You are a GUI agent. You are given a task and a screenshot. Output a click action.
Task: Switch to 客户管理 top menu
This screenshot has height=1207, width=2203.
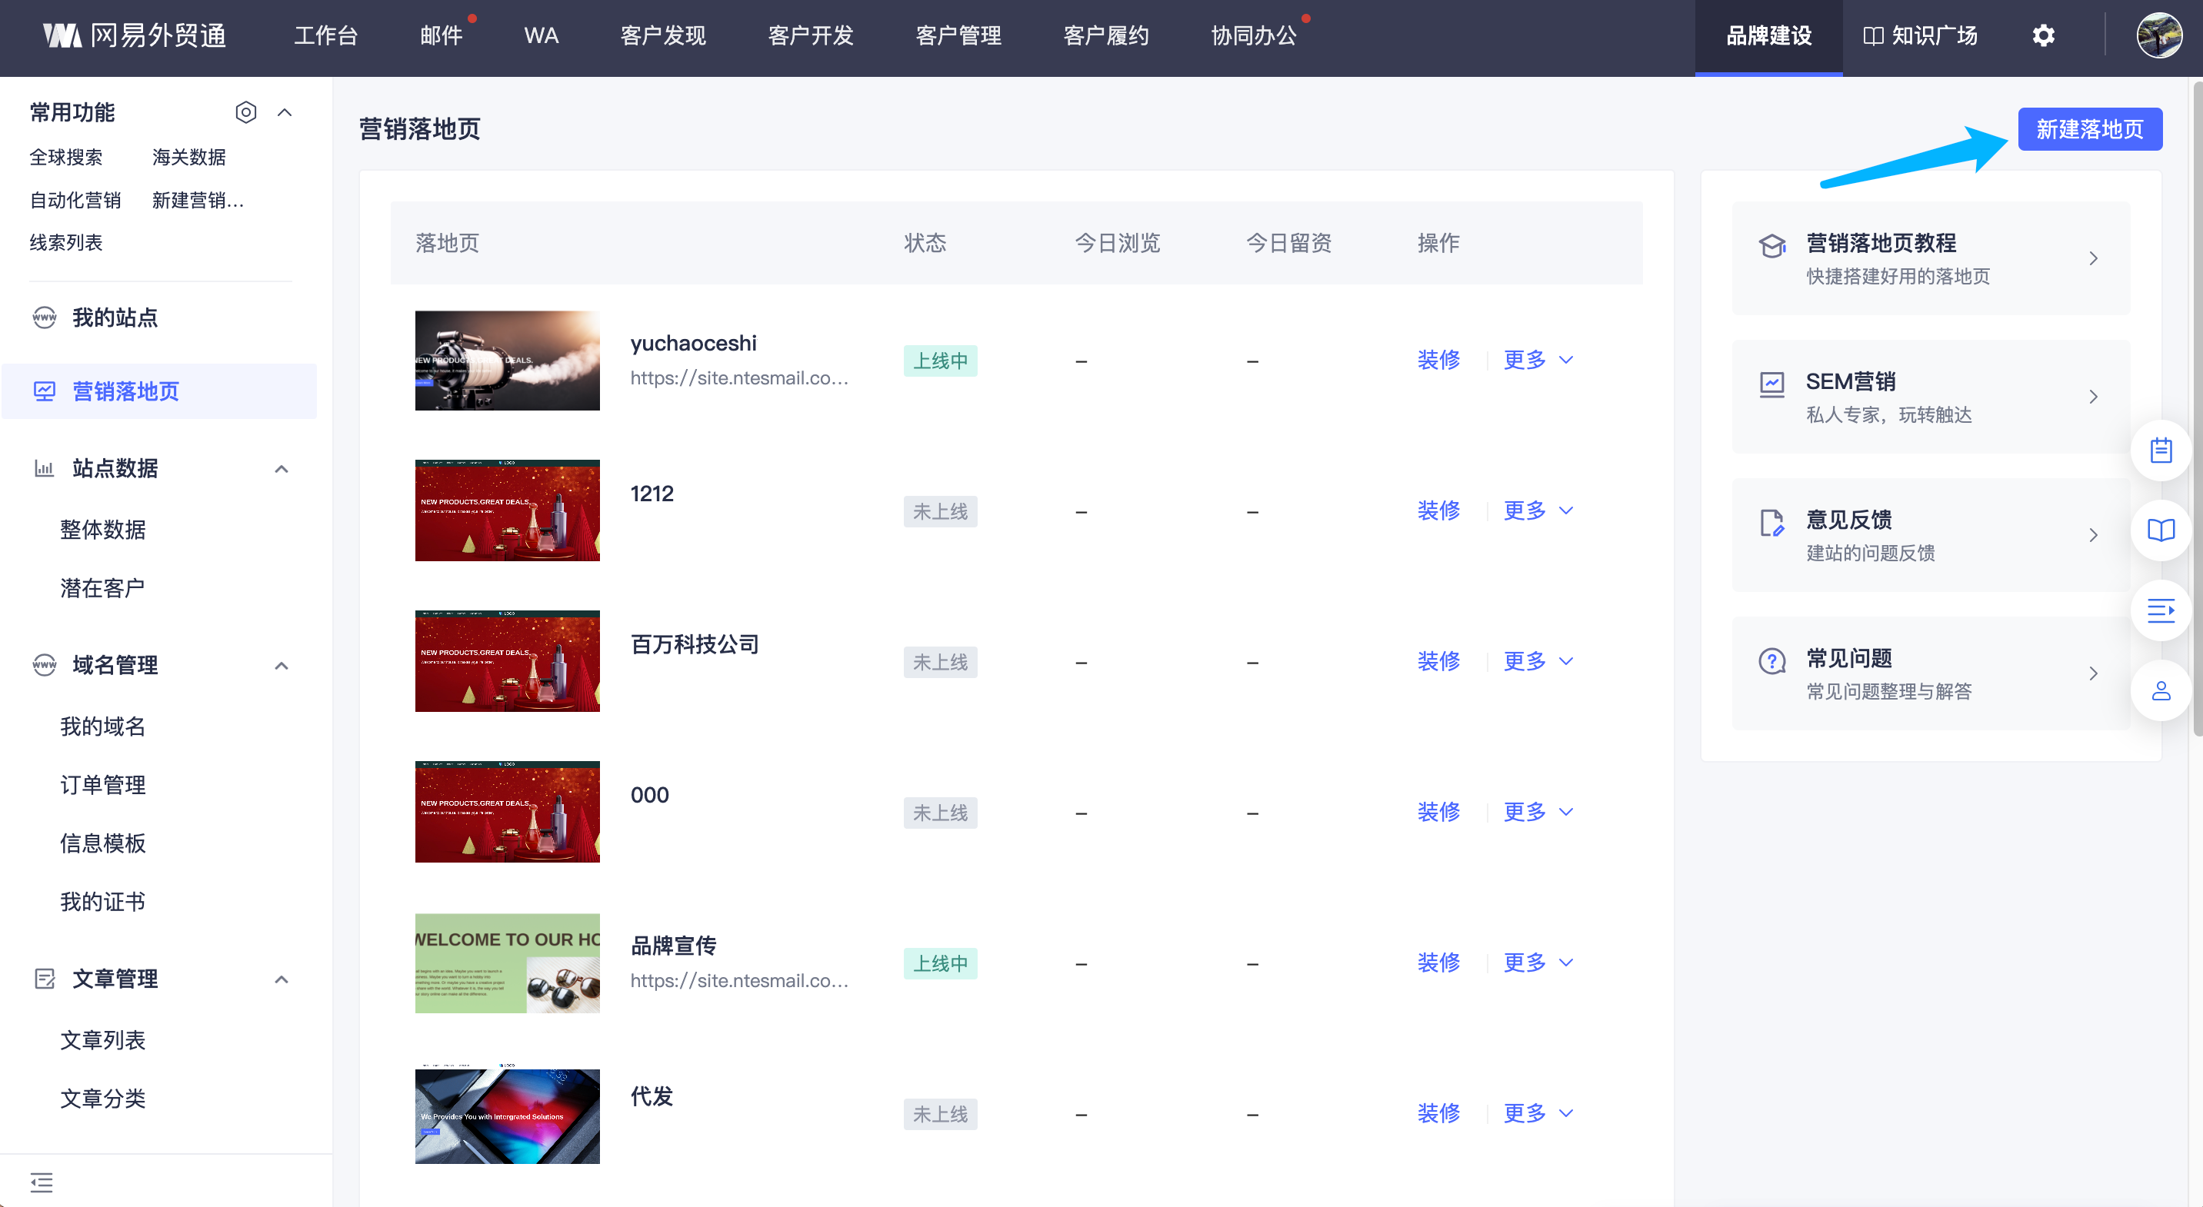(x=958, y=36)
